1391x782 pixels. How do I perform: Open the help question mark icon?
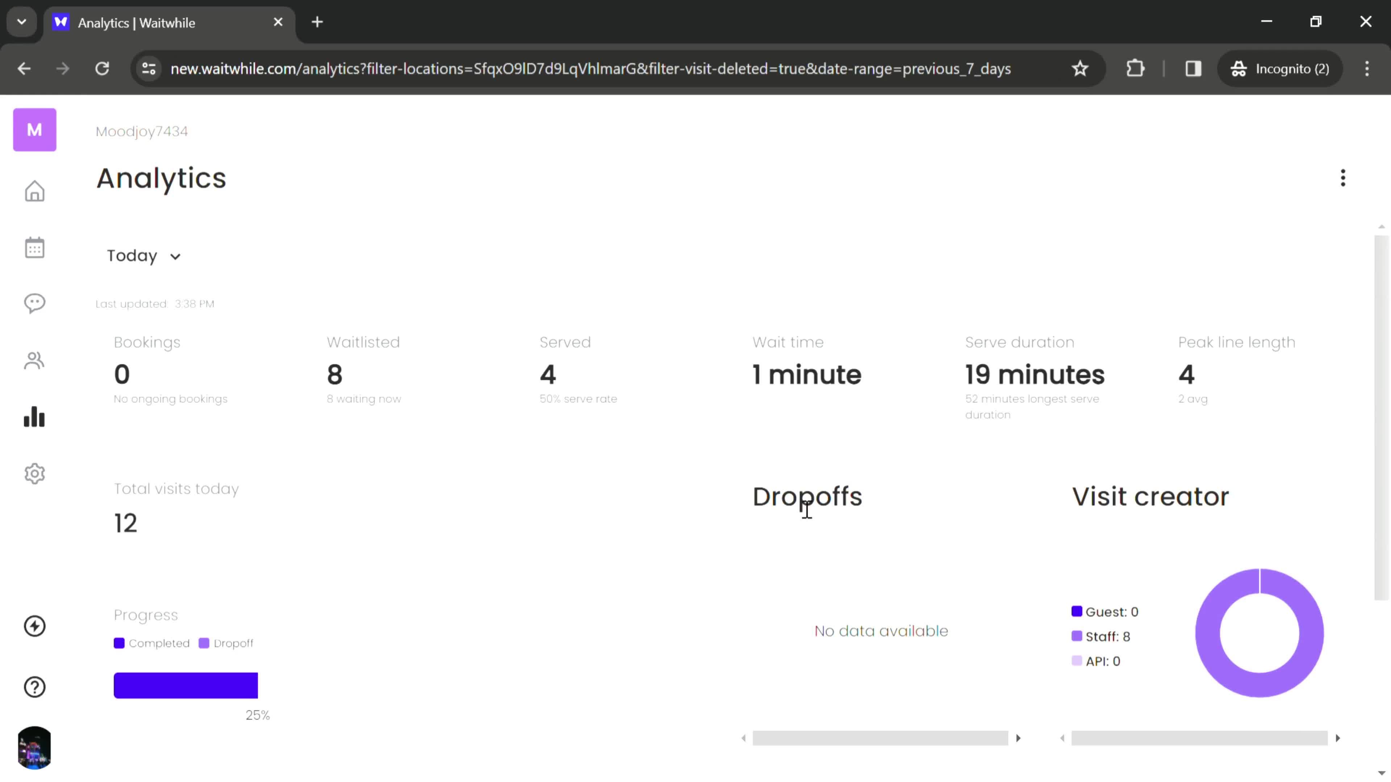[x=34, y=687]
